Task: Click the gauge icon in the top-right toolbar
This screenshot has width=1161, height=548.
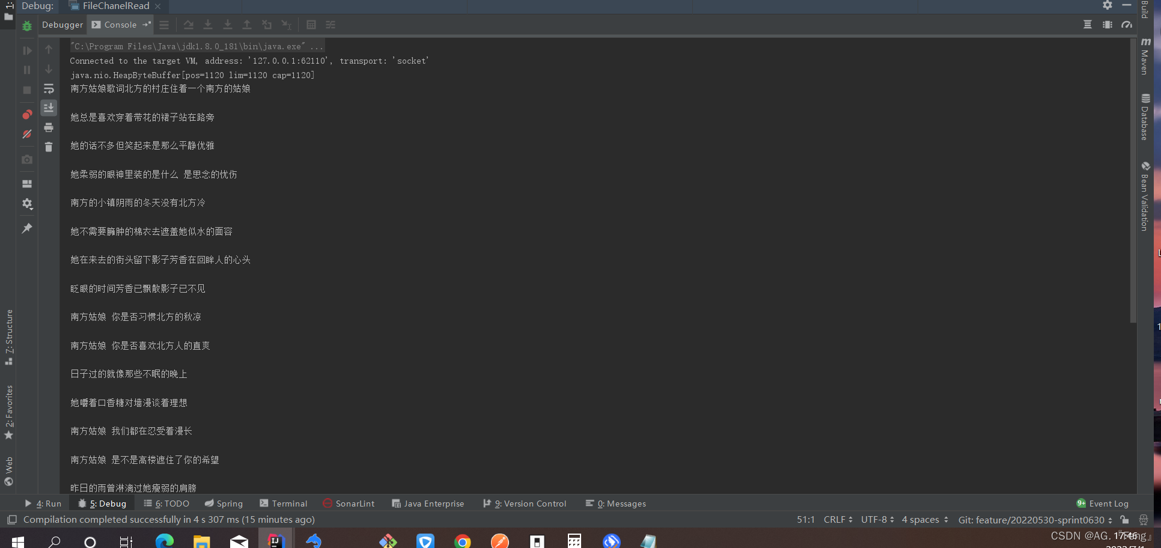Action: click(1127, 25)
